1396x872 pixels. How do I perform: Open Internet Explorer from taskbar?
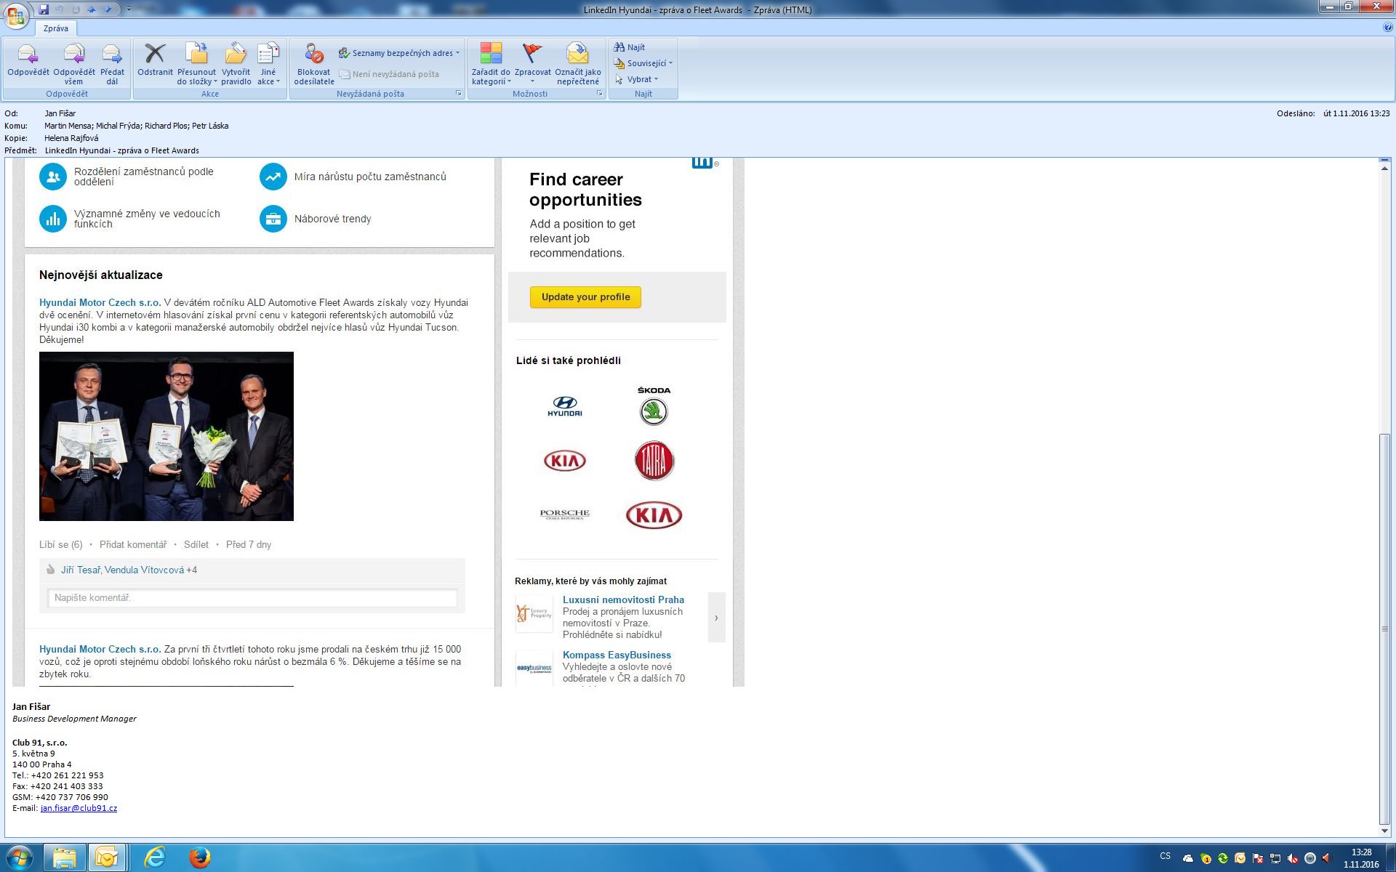coord(155,858)
